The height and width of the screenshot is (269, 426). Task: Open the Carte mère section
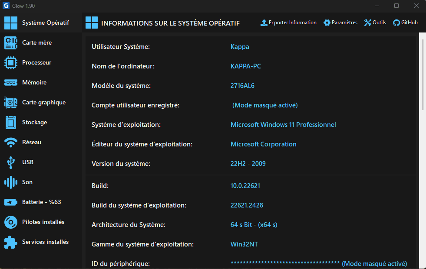pos(41,43)
